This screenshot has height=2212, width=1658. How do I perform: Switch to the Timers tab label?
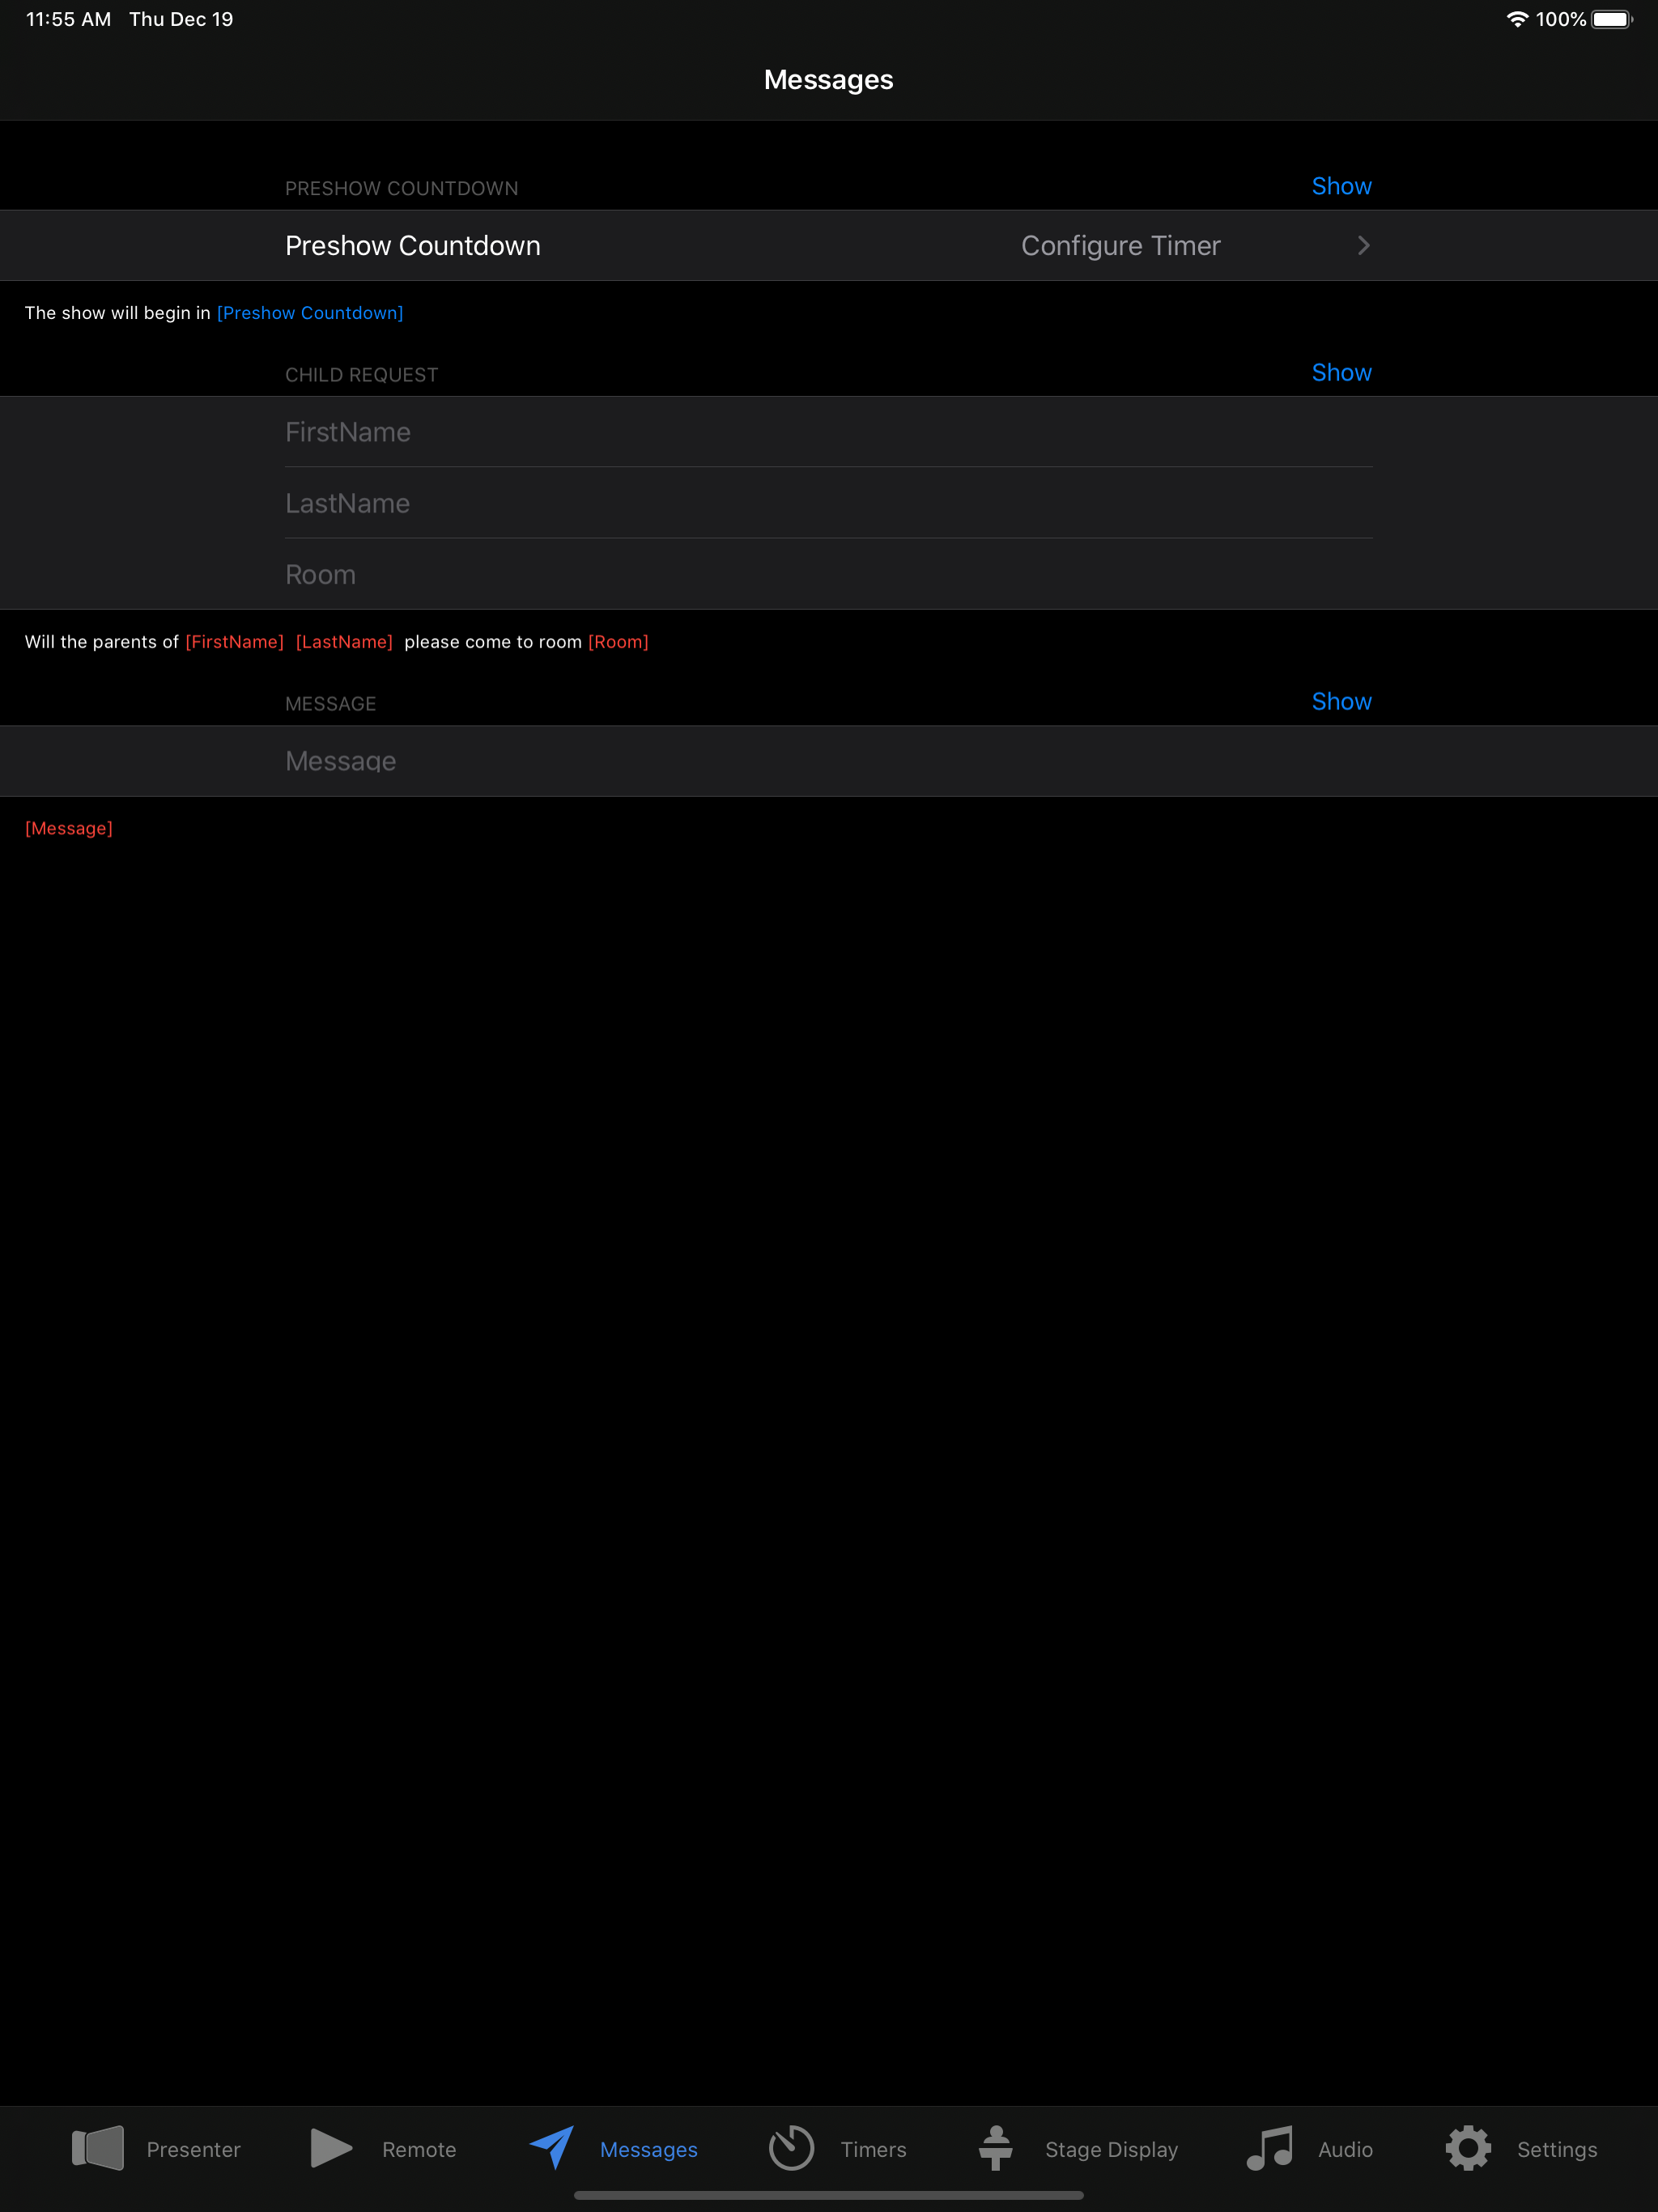[x=873, y=2150]
